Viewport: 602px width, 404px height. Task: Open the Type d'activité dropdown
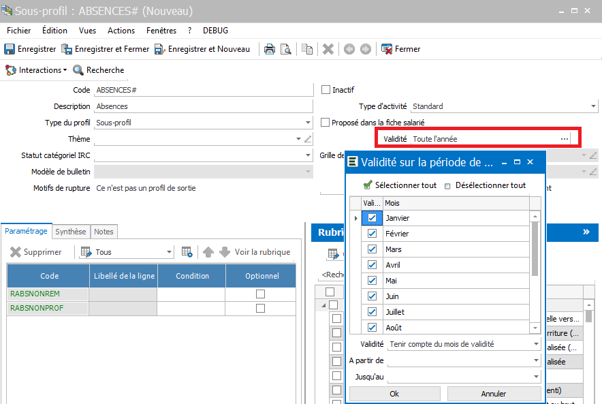coord(593,106)
